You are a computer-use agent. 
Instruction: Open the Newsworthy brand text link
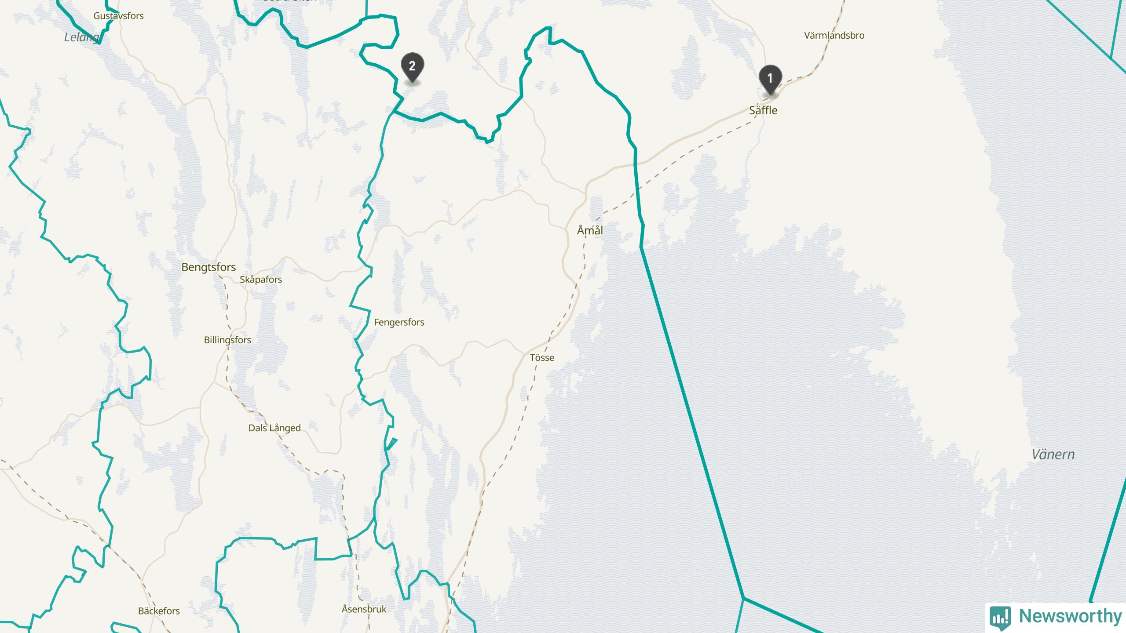click(1070, 616)
